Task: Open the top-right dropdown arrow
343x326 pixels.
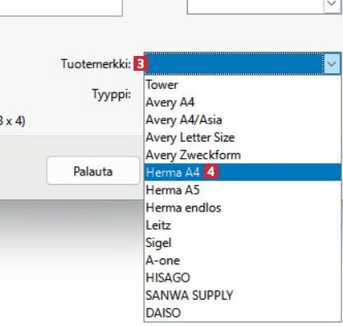Action: pyautogui.click(x=332, y=4)
